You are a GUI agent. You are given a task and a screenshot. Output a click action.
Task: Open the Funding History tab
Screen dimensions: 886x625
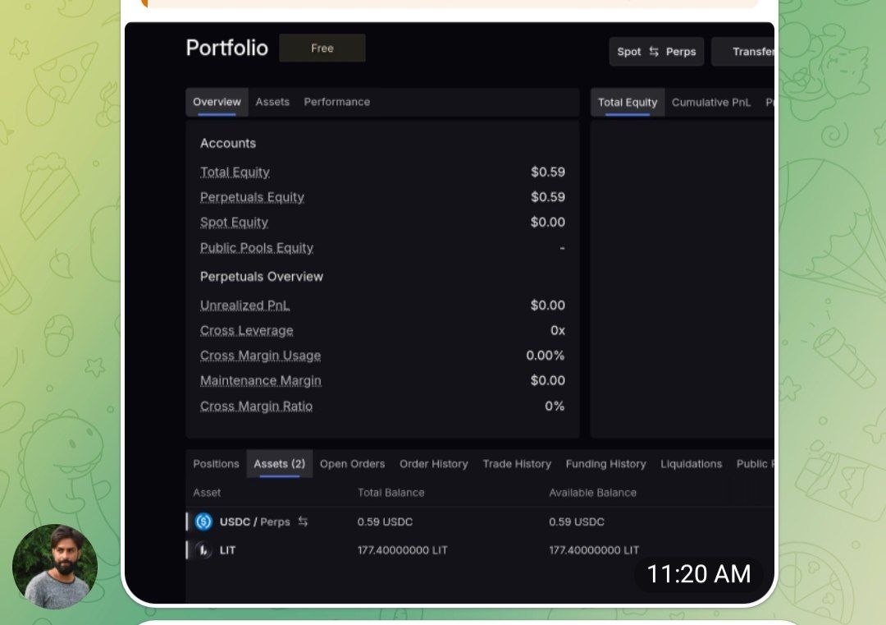[605, 464]
